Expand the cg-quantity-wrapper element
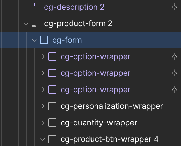Viewport: 181px width, 146px height. click(43, 123)
